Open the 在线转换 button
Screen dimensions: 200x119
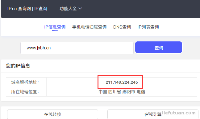click(x=52, y=114)
